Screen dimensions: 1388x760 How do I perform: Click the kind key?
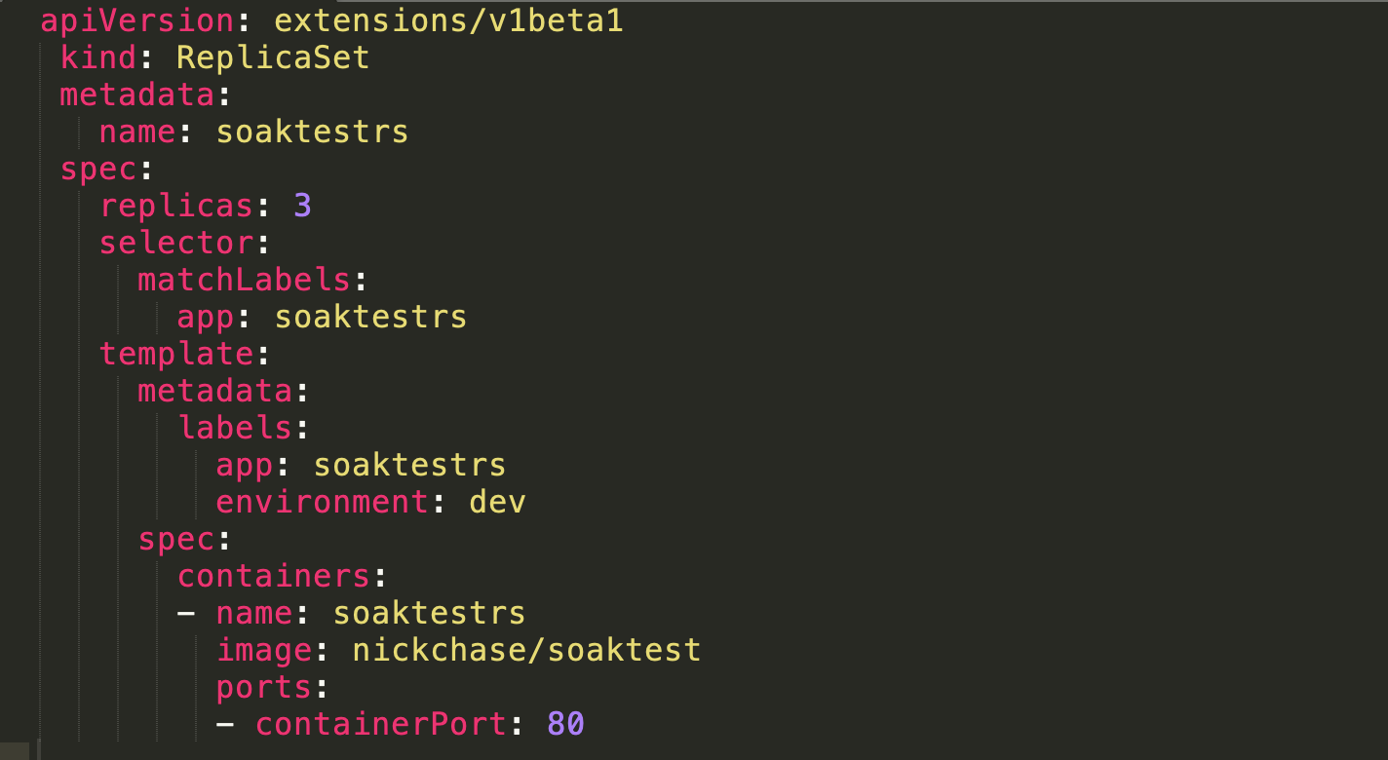click(98, 57)
